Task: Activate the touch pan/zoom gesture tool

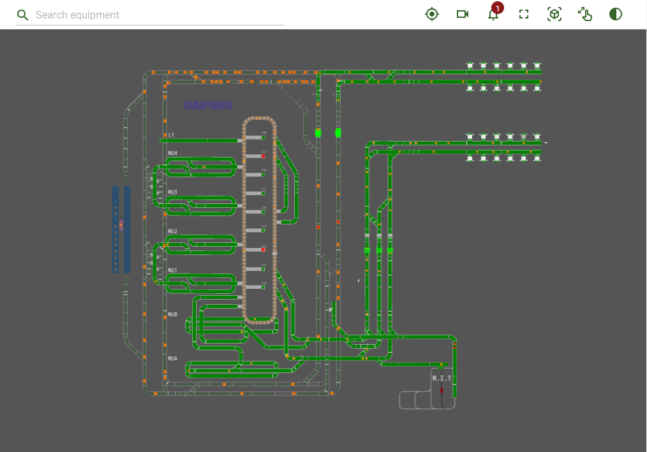Action: point(585,14)
